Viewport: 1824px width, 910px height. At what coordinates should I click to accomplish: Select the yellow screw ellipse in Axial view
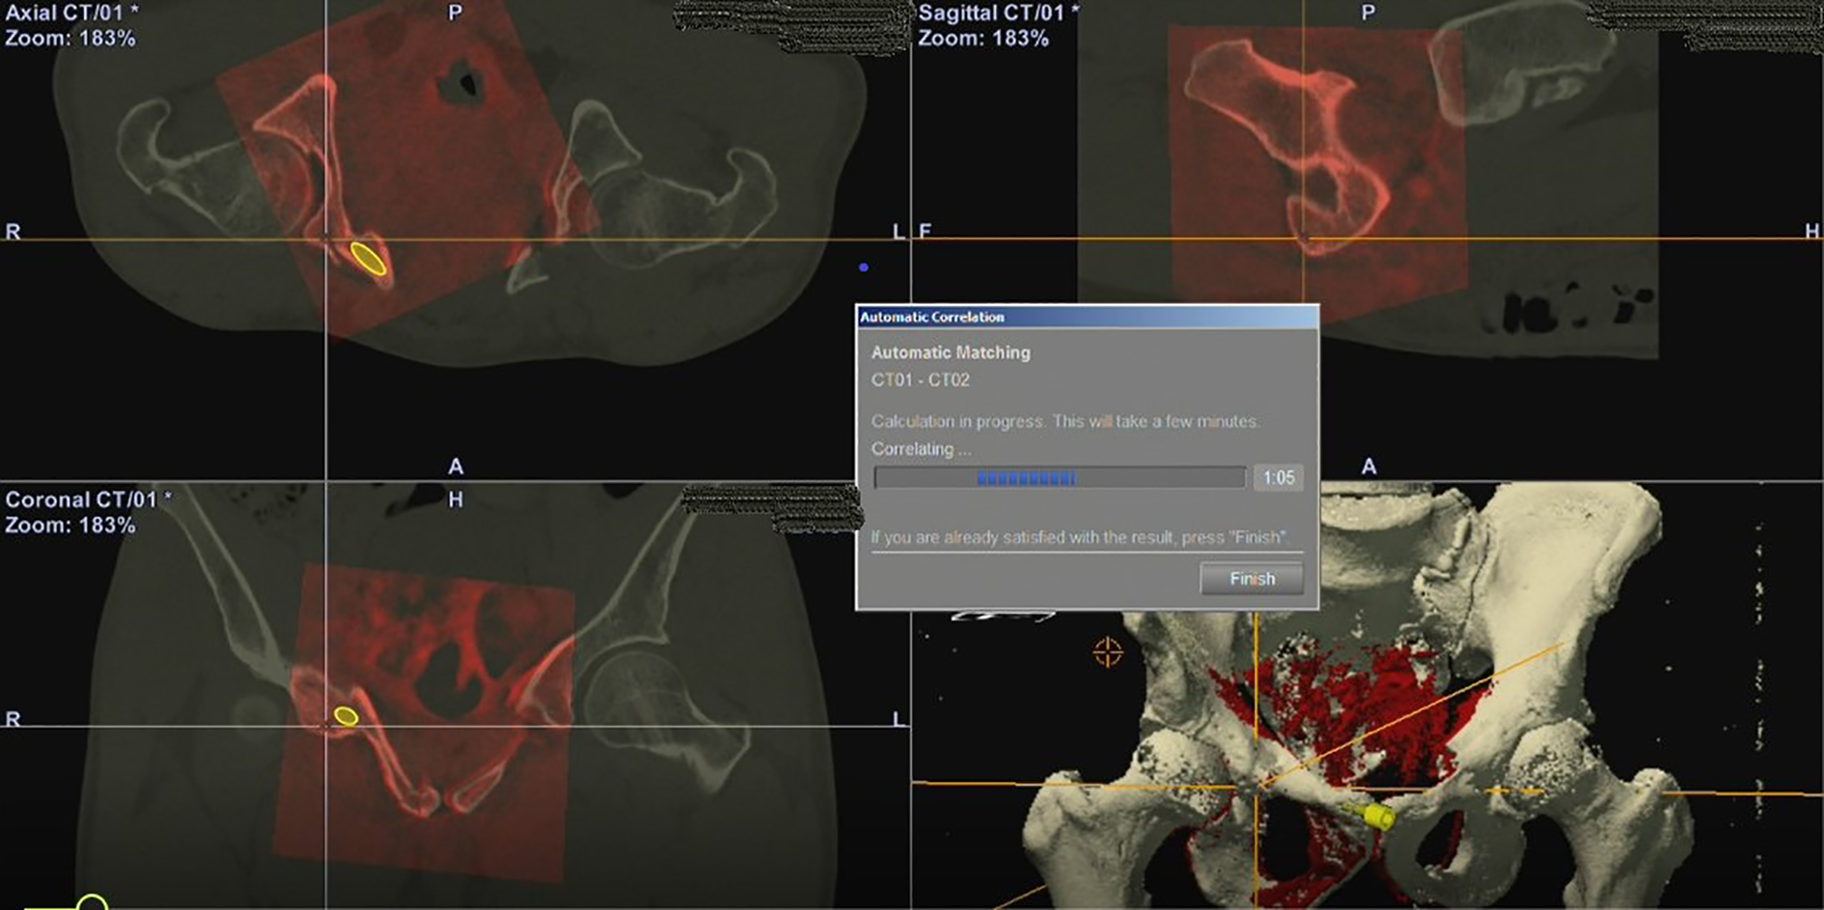[x=368, y=259]
